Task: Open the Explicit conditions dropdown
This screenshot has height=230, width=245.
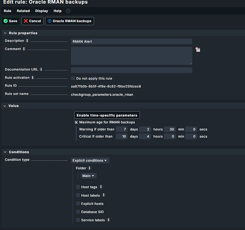Action: tap(90, 161)
